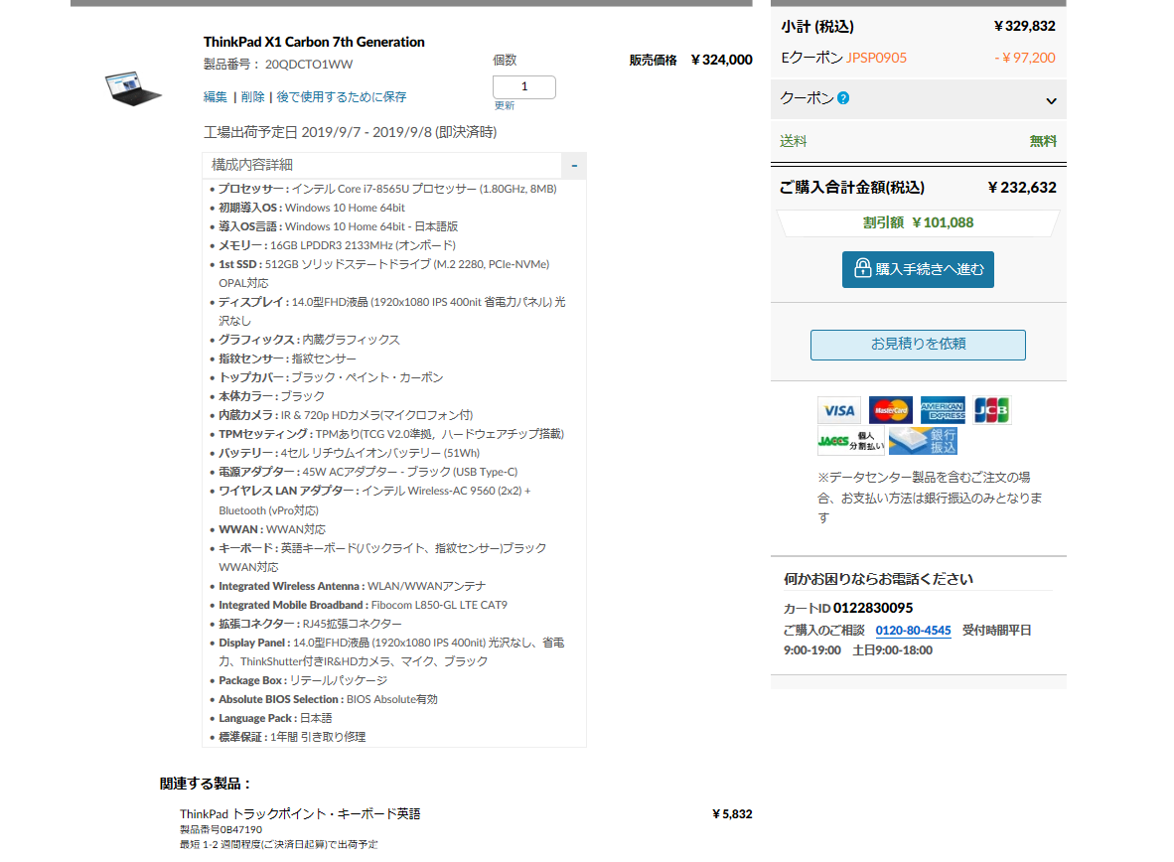Click the 小計 (税込) ¥329,832 subtotal amount
The image size is (1174, 862).
click(1024, 26)
